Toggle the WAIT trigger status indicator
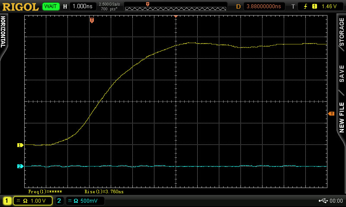This screenshot has width=346, height=207. click(51, 6)
